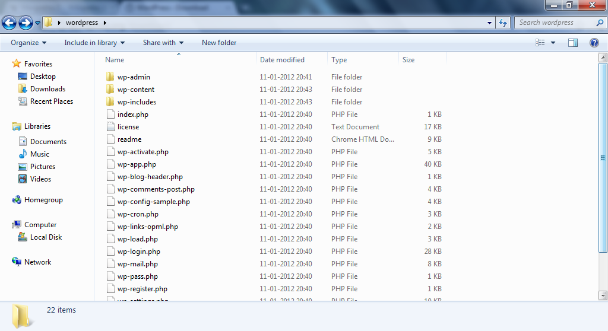Open recent locations dropdown beside Forward arrow
The height and width of the screenshot is (331, 608).
pos(37,23)
